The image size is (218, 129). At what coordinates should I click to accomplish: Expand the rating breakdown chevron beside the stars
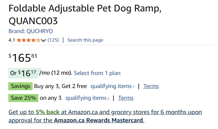tap(44, 40)
